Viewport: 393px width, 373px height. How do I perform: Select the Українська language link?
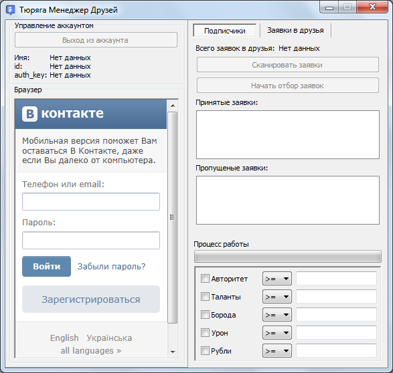pos(109,338)
